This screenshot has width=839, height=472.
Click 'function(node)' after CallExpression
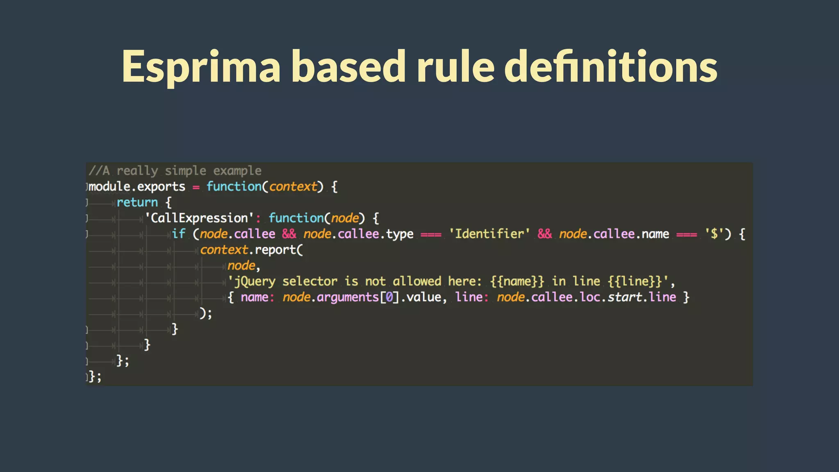click(317, 218)
